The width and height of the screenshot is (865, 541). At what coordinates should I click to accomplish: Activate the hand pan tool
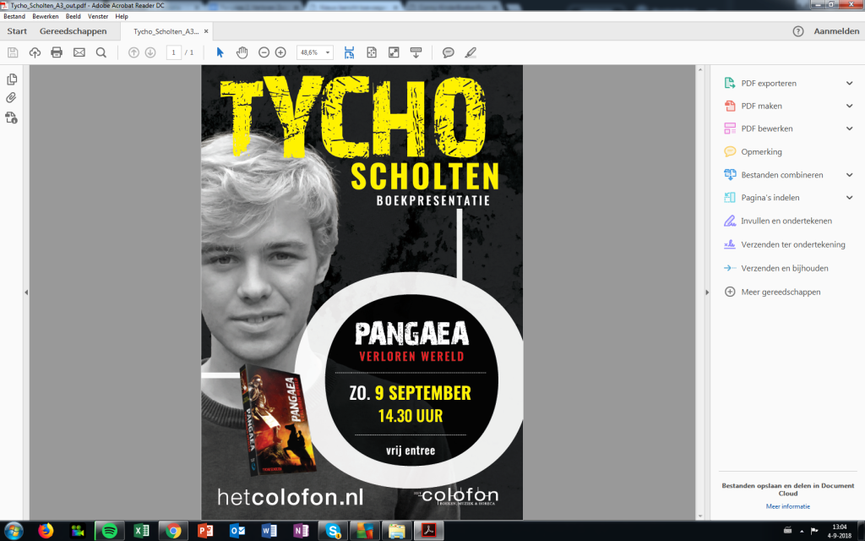[x=242, y=52]
